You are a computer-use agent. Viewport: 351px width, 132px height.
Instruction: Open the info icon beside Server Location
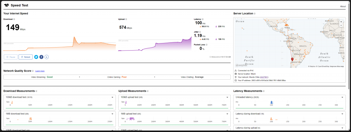coord(255,14)
